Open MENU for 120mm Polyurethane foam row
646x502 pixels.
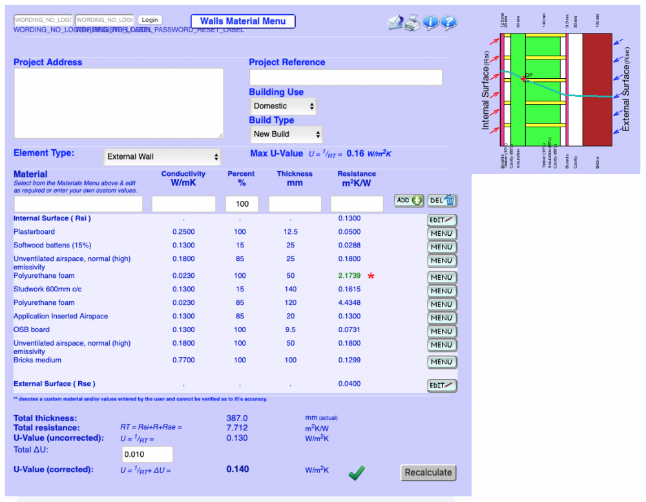pos(442,304)
